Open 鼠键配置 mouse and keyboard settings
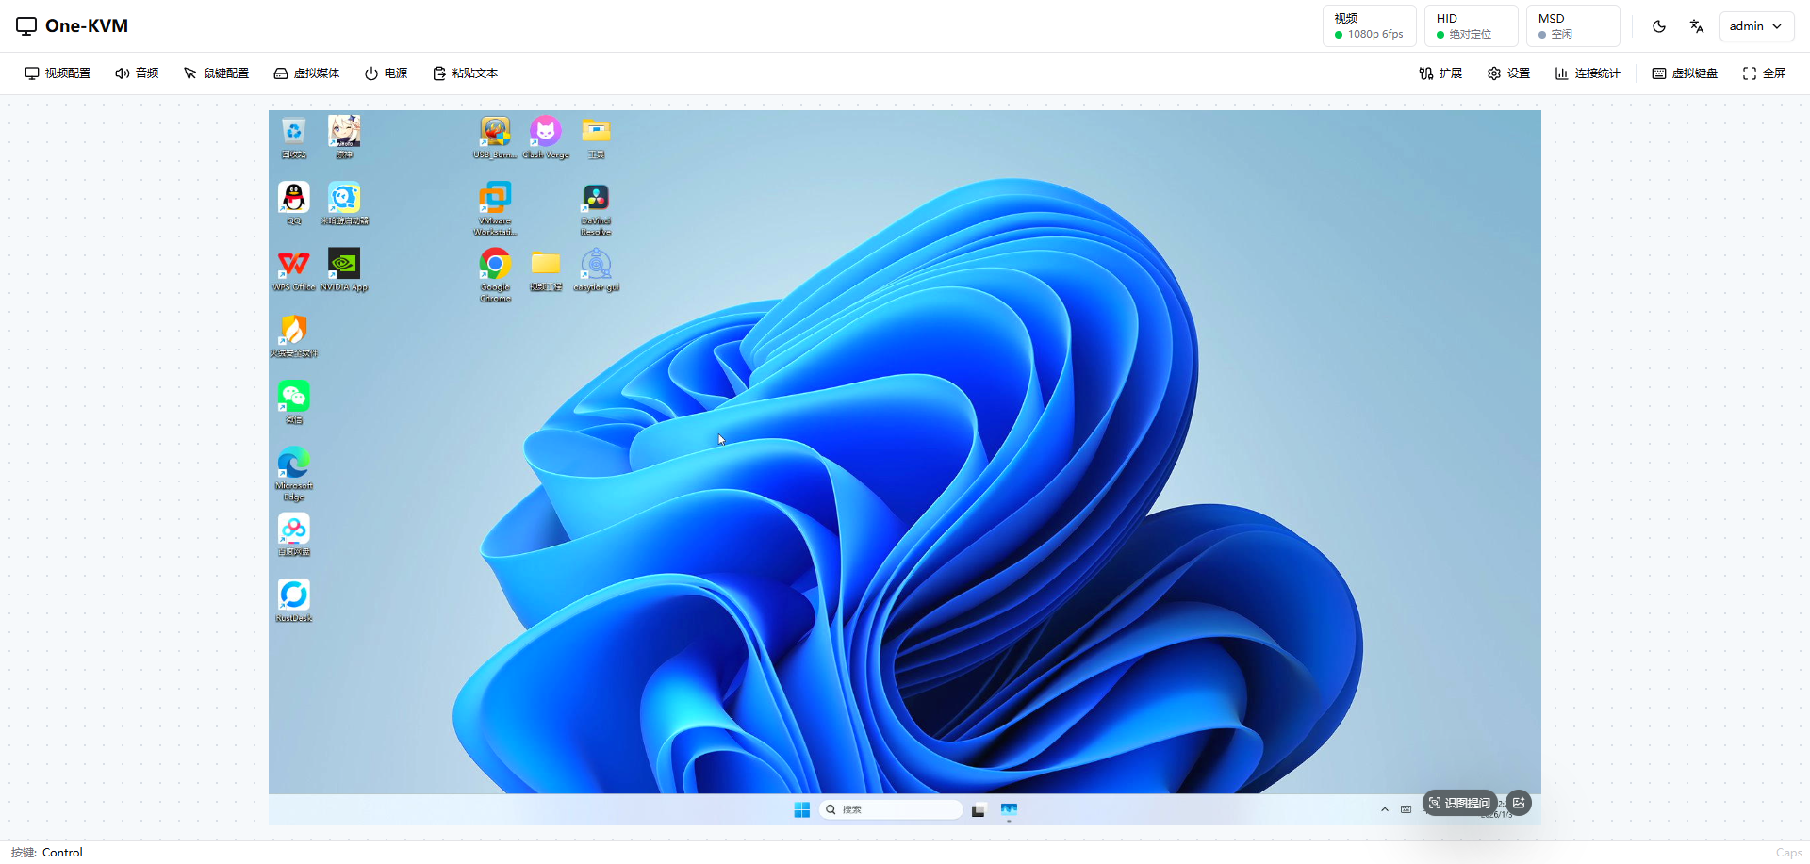Image resolution: width=1810 pixels, height=864 pixels. [216, 73]
